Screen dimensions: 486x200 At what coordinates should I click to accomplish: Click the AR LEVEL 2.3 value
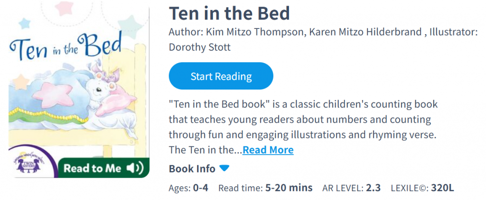pyautogui.click(x=373, y=188)
